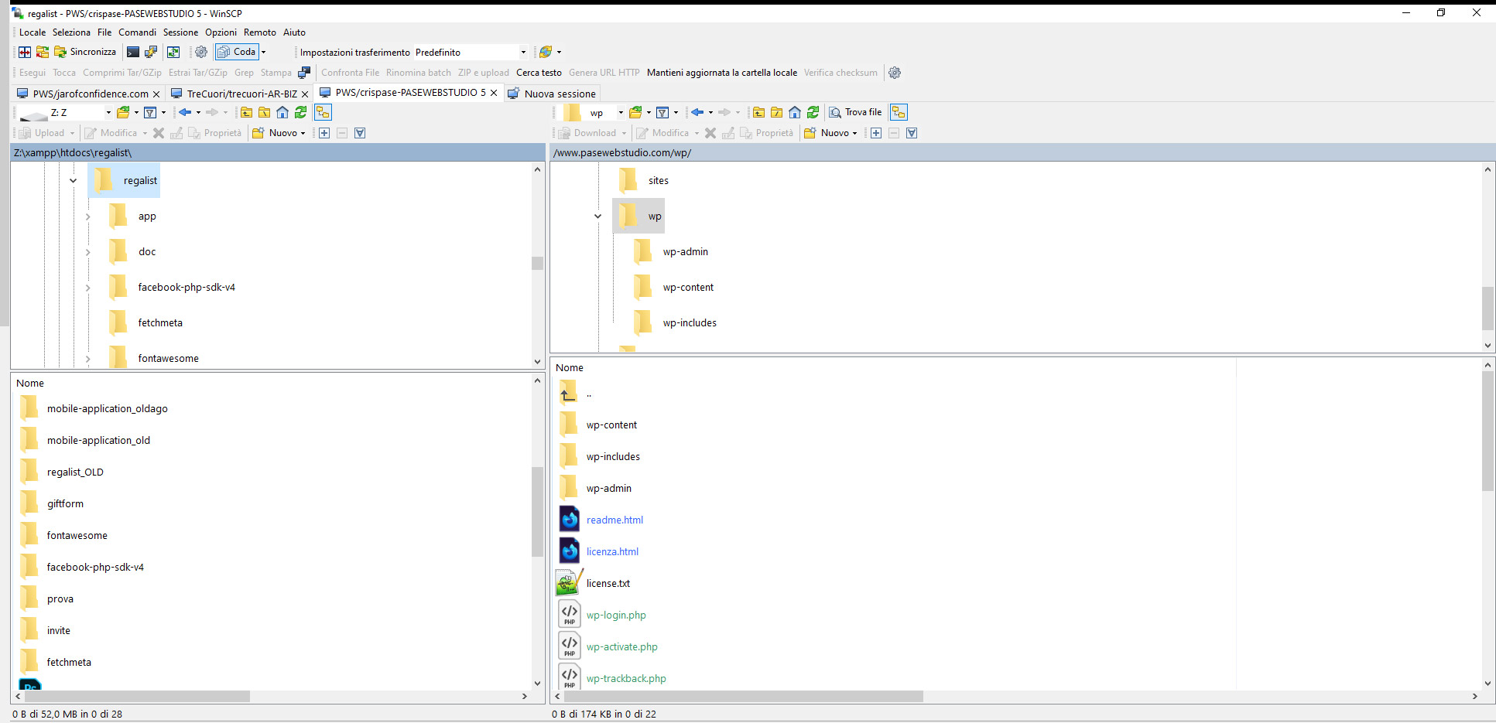Toggle the Coda queue panel button
Image resolution: width=1496 pixels, height=723 pixels.
coord(237,52)
